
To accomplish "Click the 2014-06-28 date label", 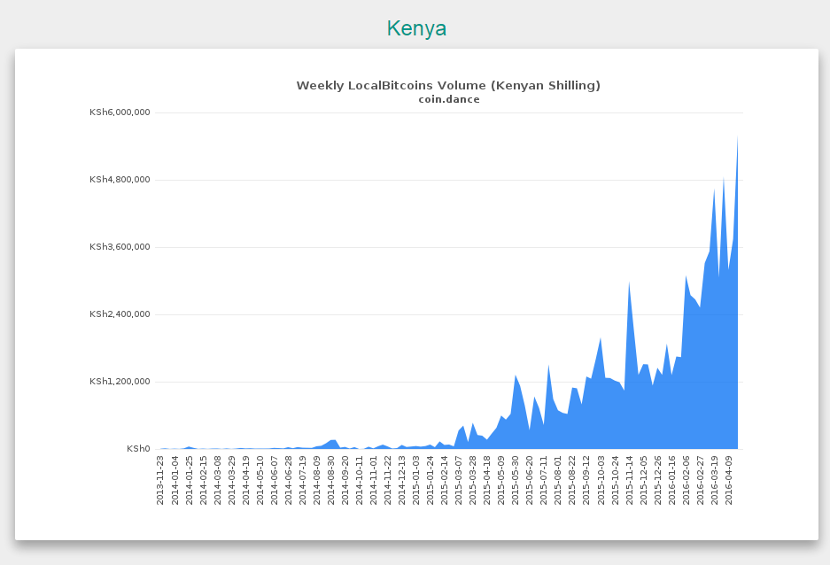I will tap(288, 480).
